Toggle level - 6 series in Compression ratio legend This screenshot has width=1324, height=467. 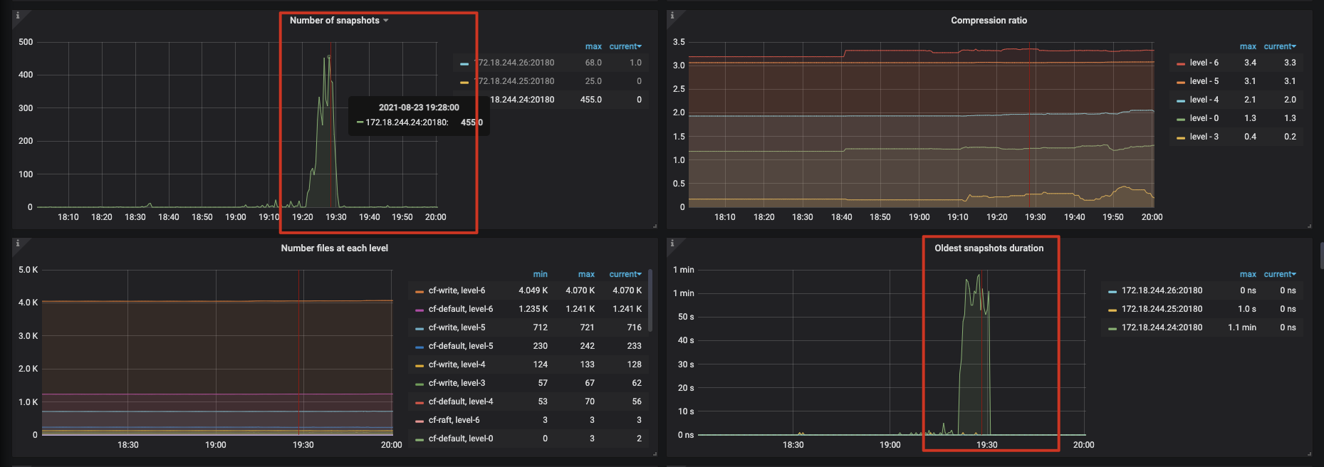coord(1204,63)
